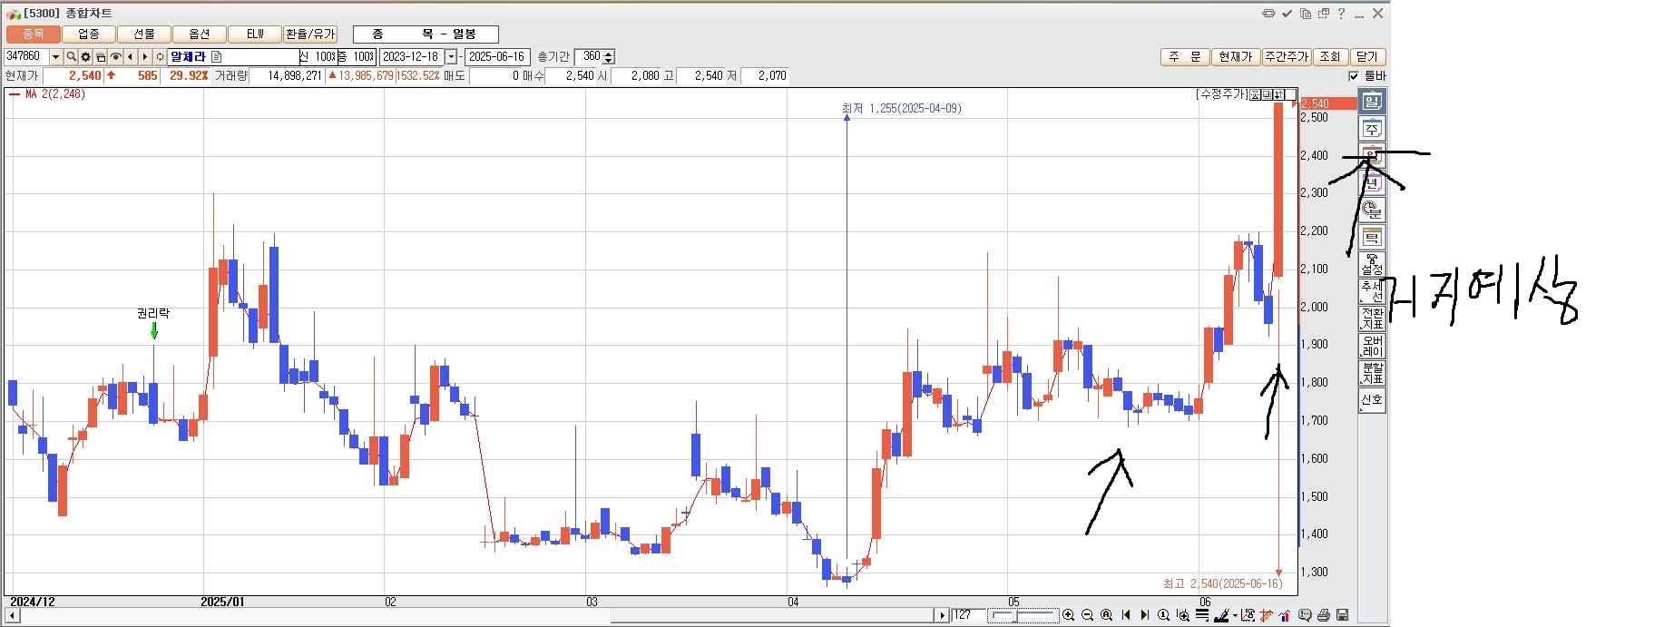Click the 주문 order button
Screen dimensions: 1664x627
pyautogui.click(x=1184, y=57)
